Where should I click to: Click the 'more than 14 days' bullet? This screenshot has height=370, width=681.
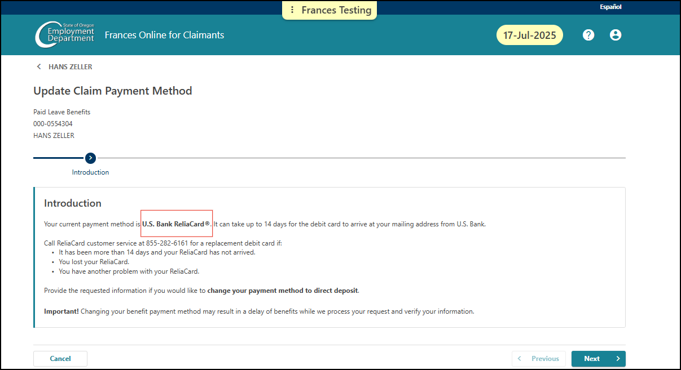(157, 252)
